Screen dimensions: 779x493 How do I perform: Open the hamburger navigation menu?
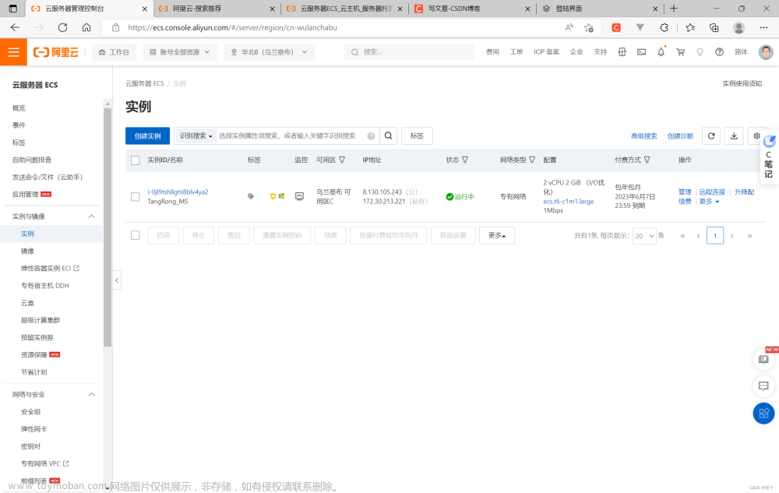click(x=13, y=52)
